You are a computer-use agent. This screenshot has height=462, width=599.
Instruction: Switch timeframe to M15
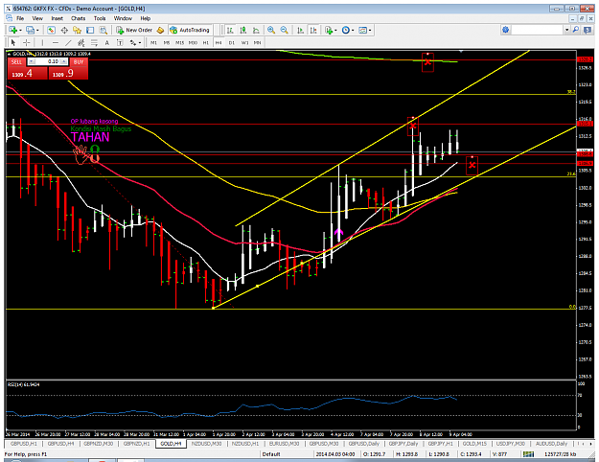click(x=179, y=43)
